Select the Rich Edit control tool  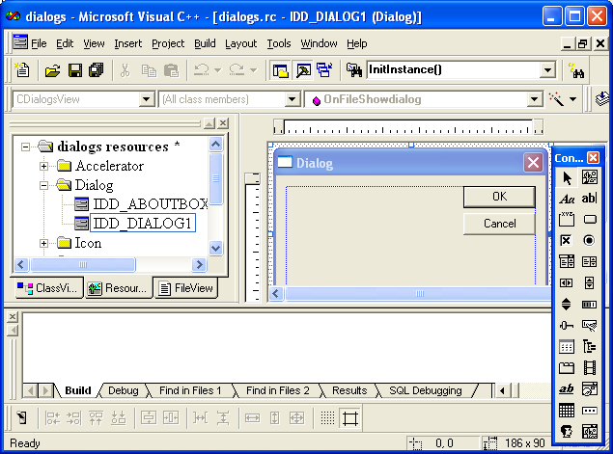[x=567, y=388]
